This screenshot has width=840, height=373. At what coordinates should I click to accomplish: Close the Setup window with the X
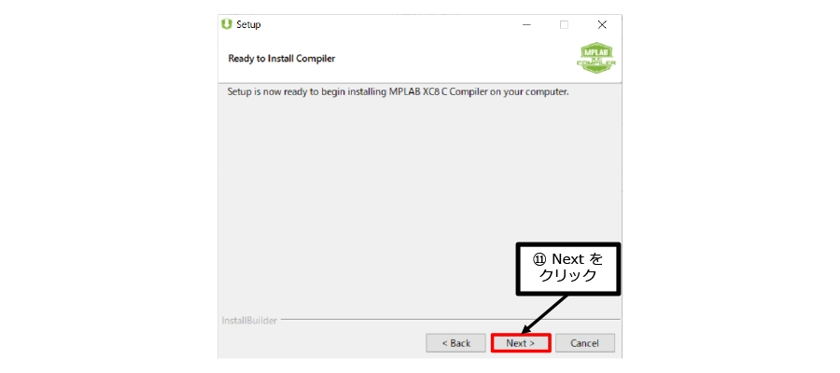point(602,24)
